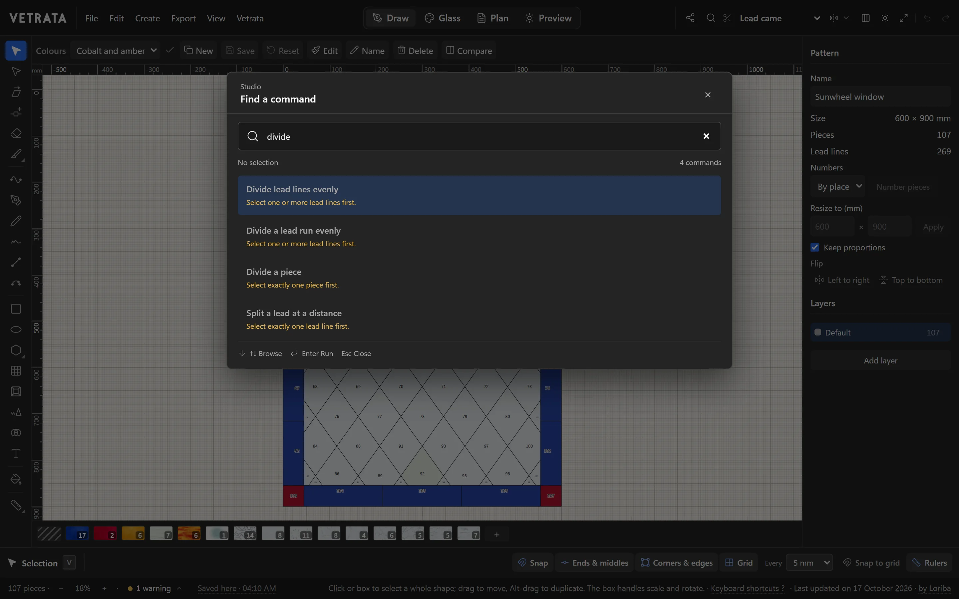Image resolution: width=959 pixels, height=599 pixels.
Task: Toggle the Snap option
Action: click(x=533, y=562)
